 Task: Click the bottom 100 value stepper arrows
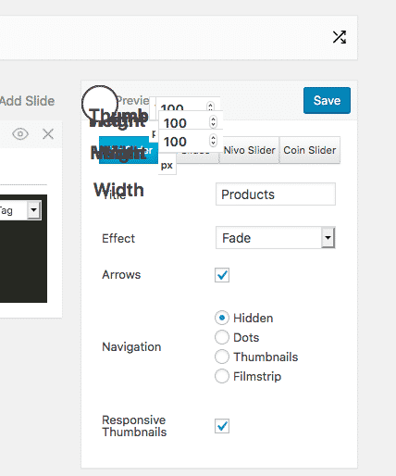[x=213, y=141]
